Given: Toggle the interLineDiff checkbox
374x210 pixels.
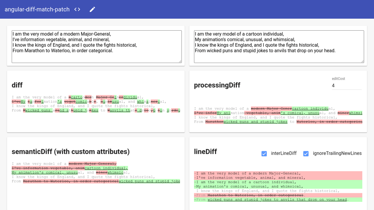Looking at the screenshot, I should pyautogui.click(x=264, y=154).
